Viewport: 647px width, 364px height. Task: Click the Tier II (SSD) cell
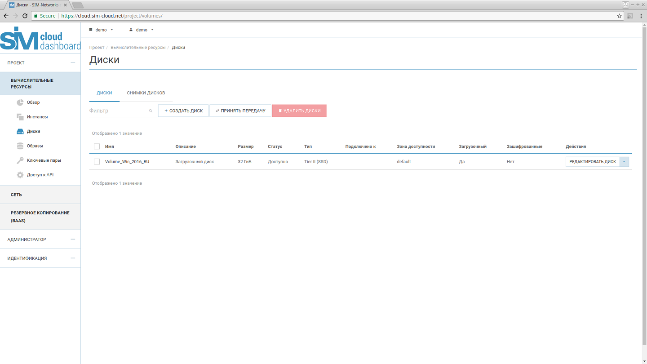click(x=316, y=162)
